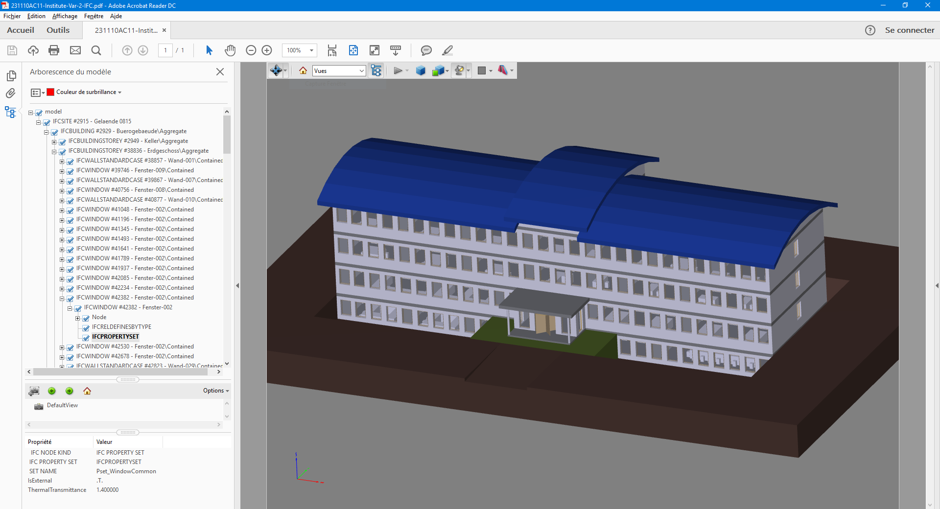Click the page number input field
This screenshot has height=509, width=940.
pos(165,50)
